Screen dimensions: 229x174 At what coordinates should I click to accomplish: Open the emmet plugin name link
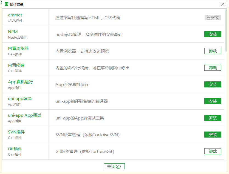pos(15,15)
